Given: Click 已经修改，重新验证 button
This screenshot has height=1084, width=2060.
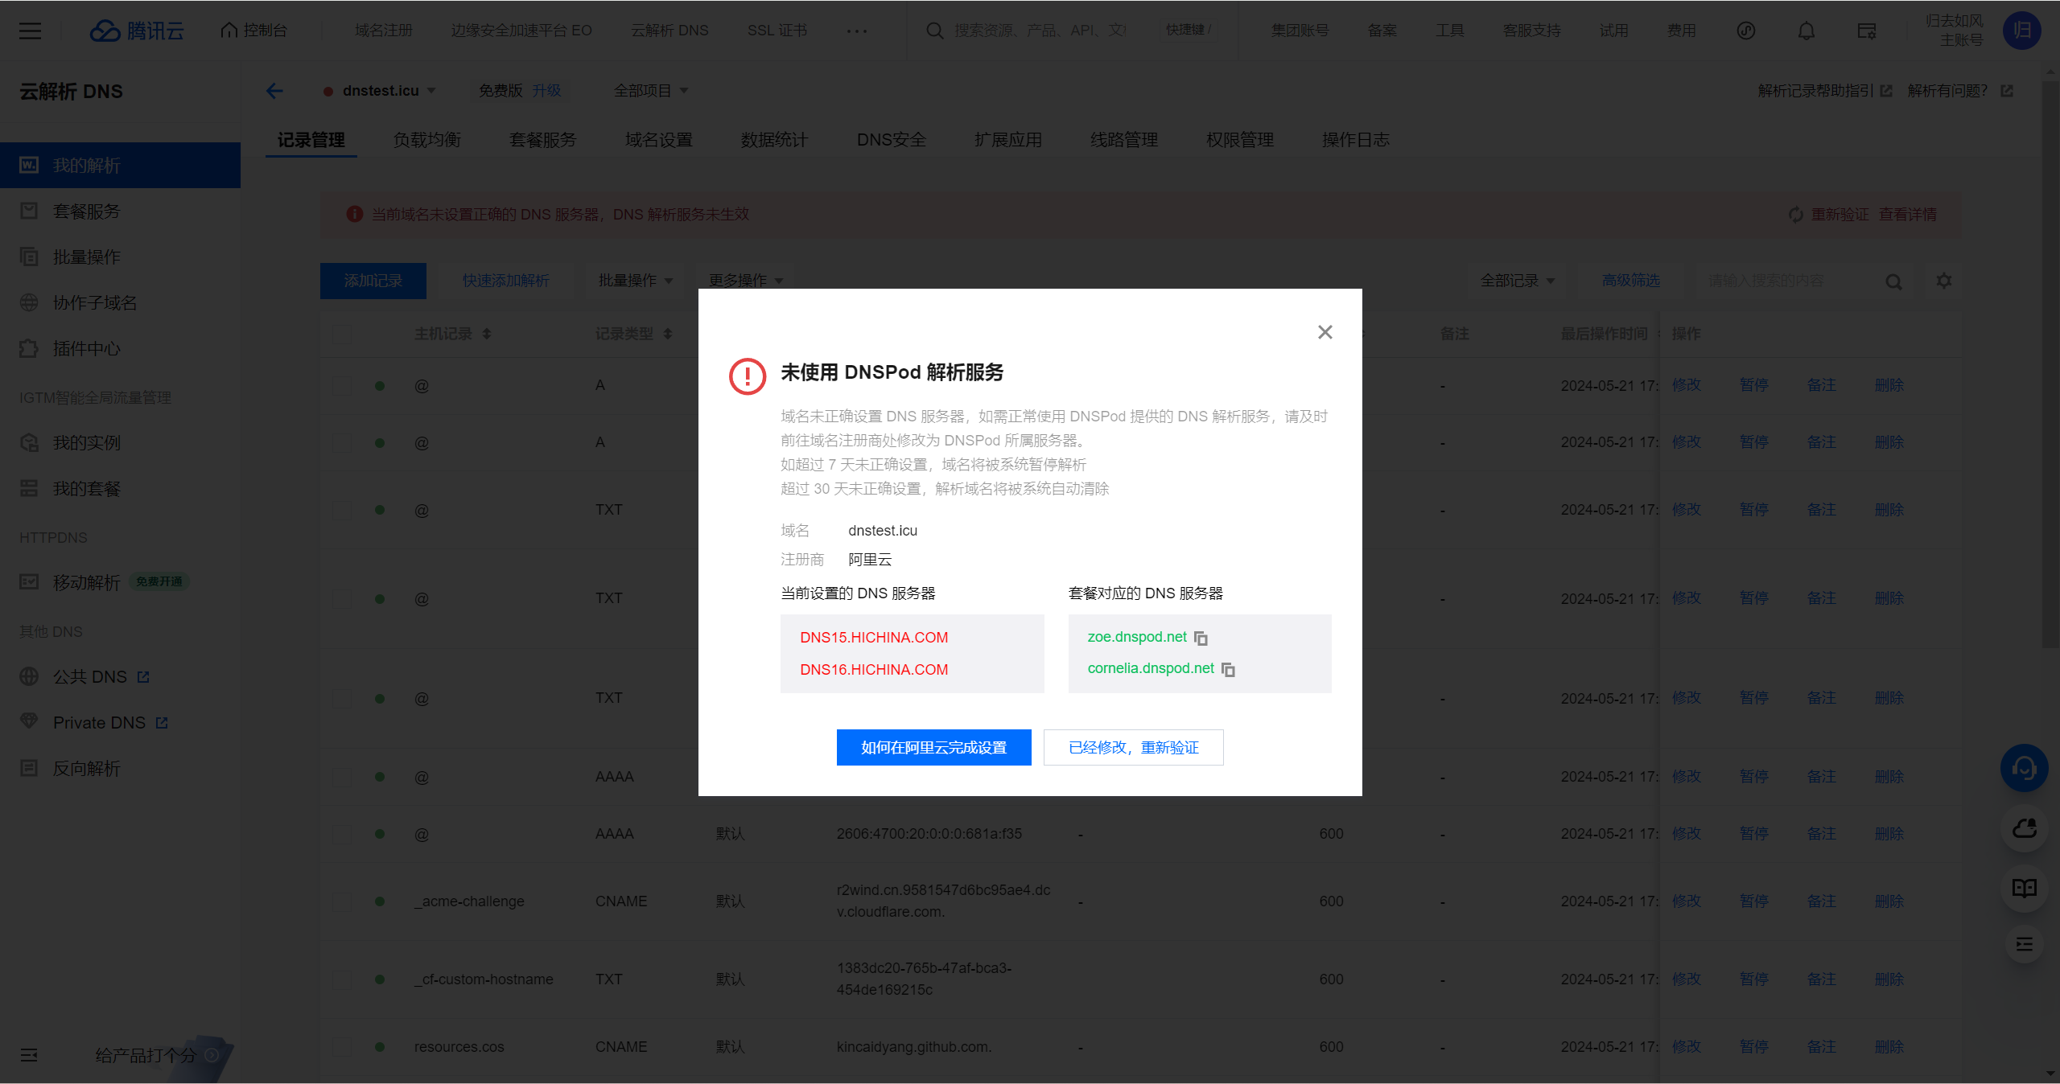Looking at the screenshot, I should click(x=1133, y=748).
